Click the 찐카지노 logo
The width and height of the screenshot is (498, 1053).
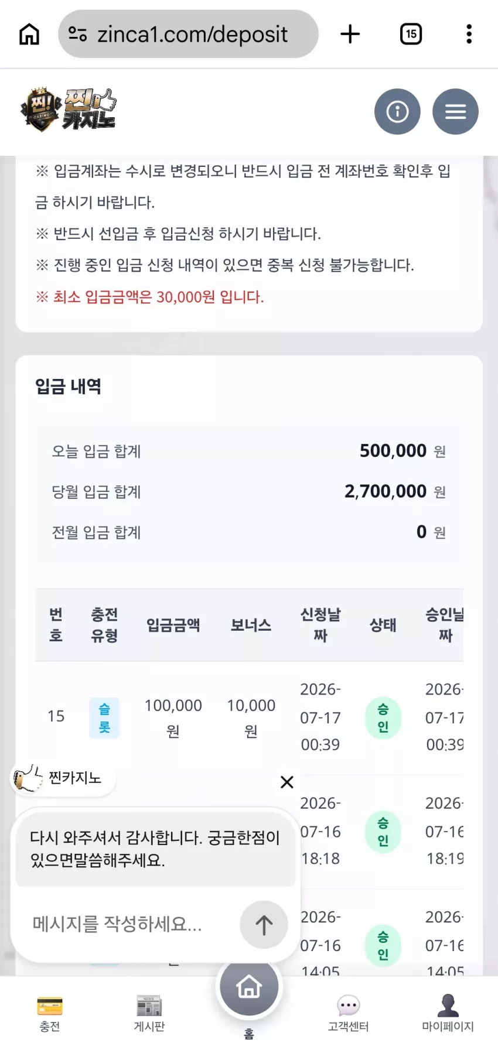tap(69, 110)
